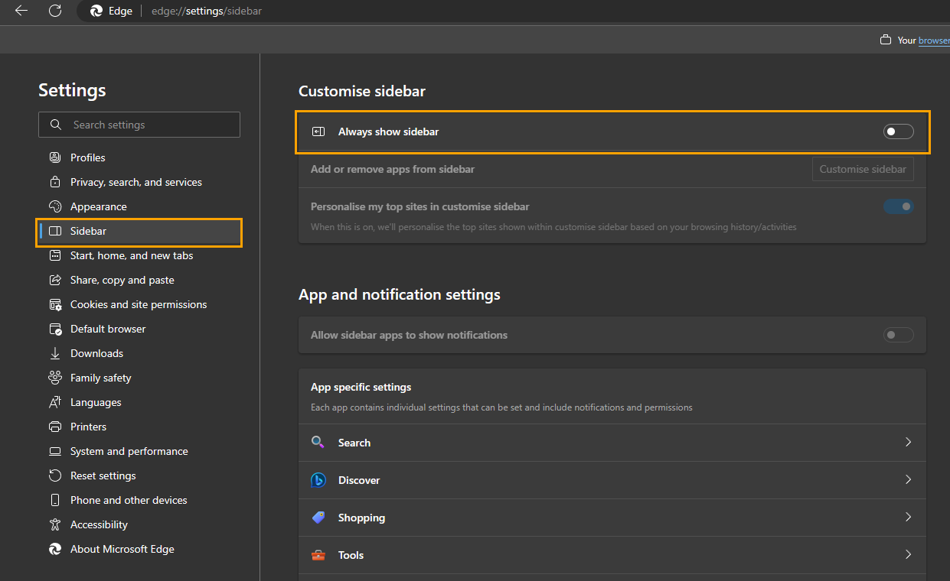Click the Printers icon
The height and width of the screenshot is (581, 950).
[x=55, y=427]
